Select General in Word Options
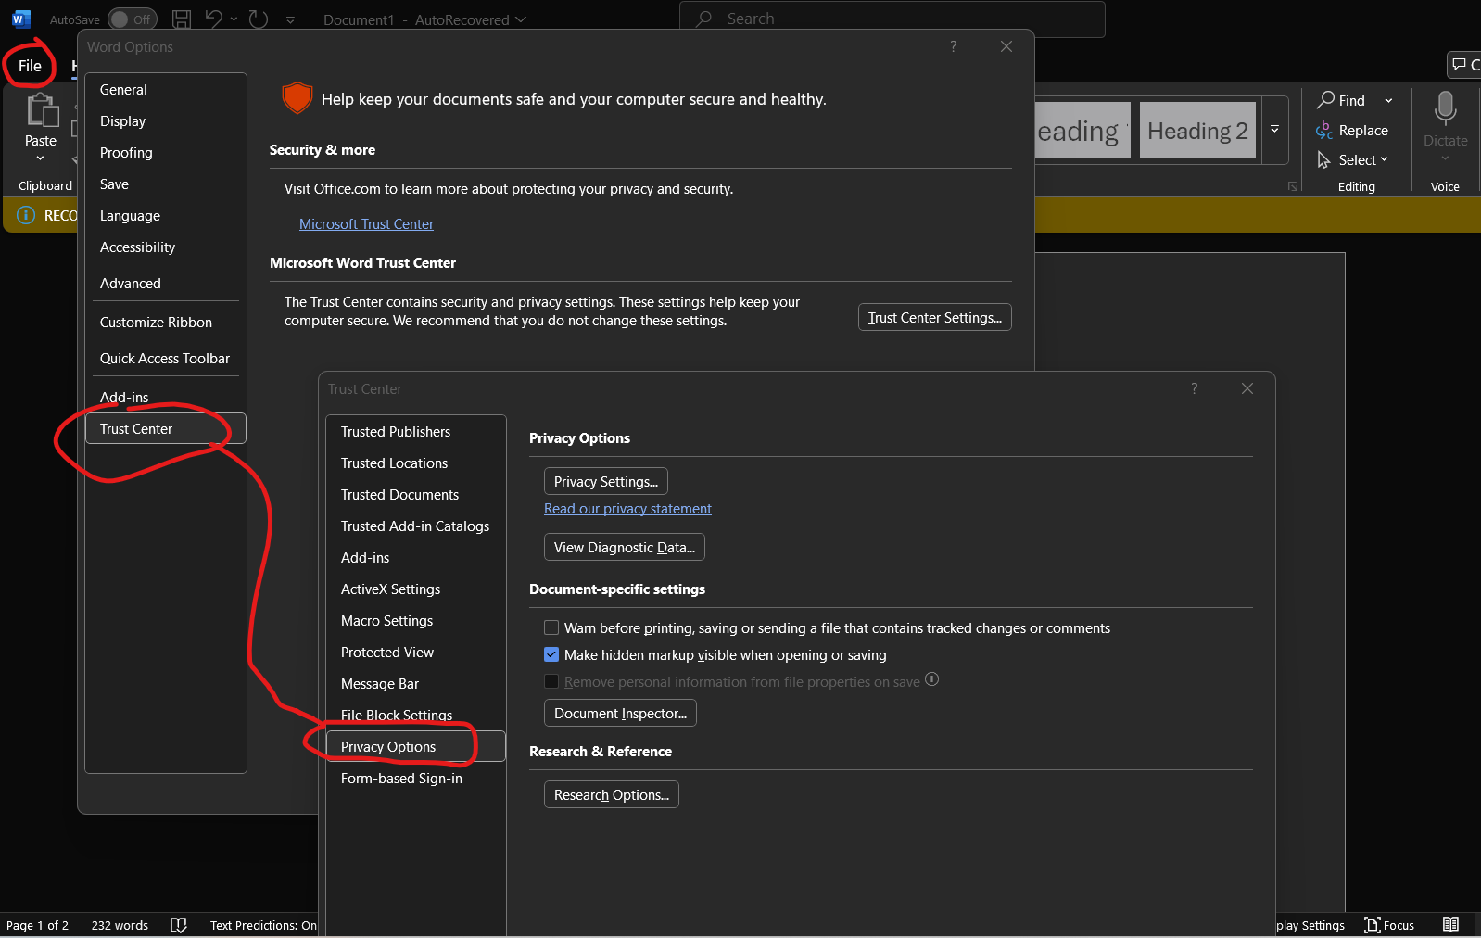The image size is (1481, 938). [x=166, y=90]
